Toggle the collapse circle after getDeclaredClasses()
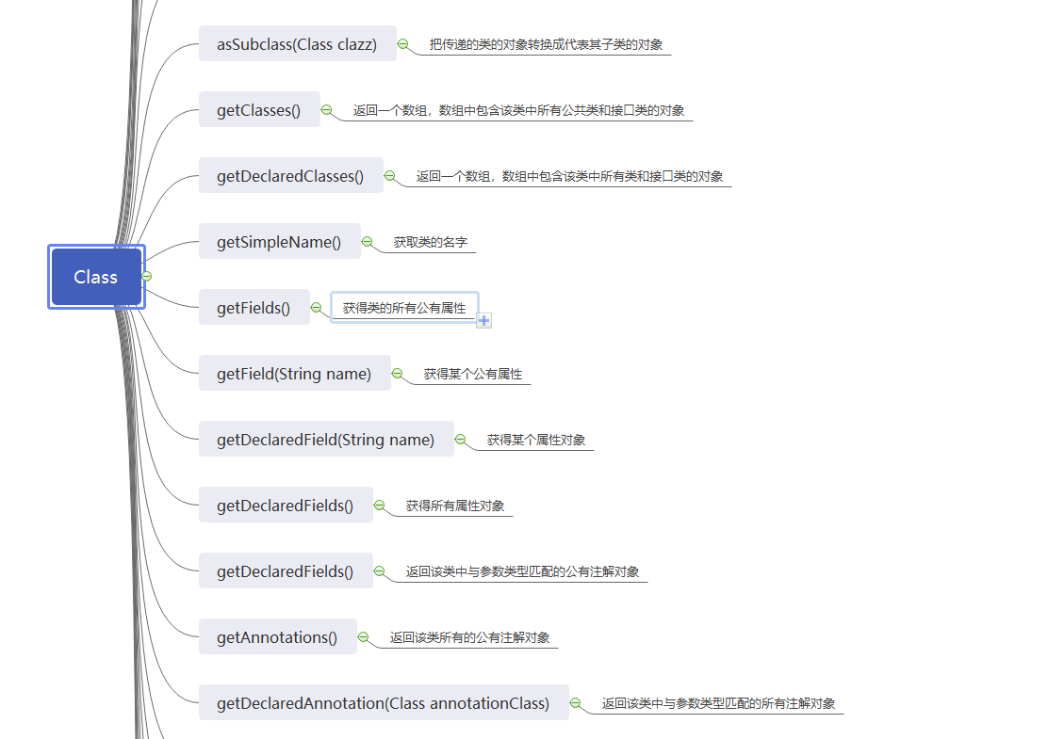1048x739 pixels. coord(389,176)
